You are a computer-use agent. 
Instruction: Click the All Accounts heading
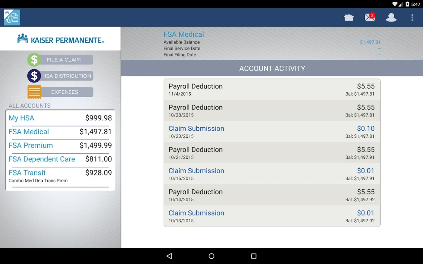[x=30, y=106]
